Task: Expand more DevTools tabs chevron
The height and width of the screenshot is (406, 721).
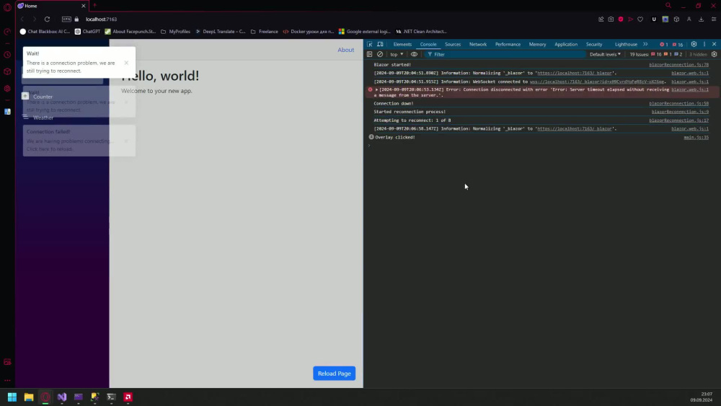Action: pos(645,44)
